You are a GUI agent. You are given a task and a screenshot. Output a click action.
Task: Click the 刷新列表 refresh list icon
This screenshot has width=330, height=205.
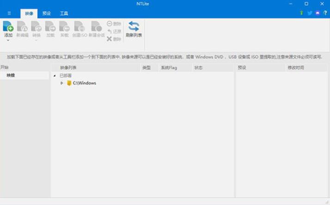(x=134, y=27)
